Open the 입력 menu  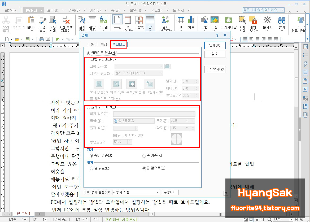[x=74, y=10]
